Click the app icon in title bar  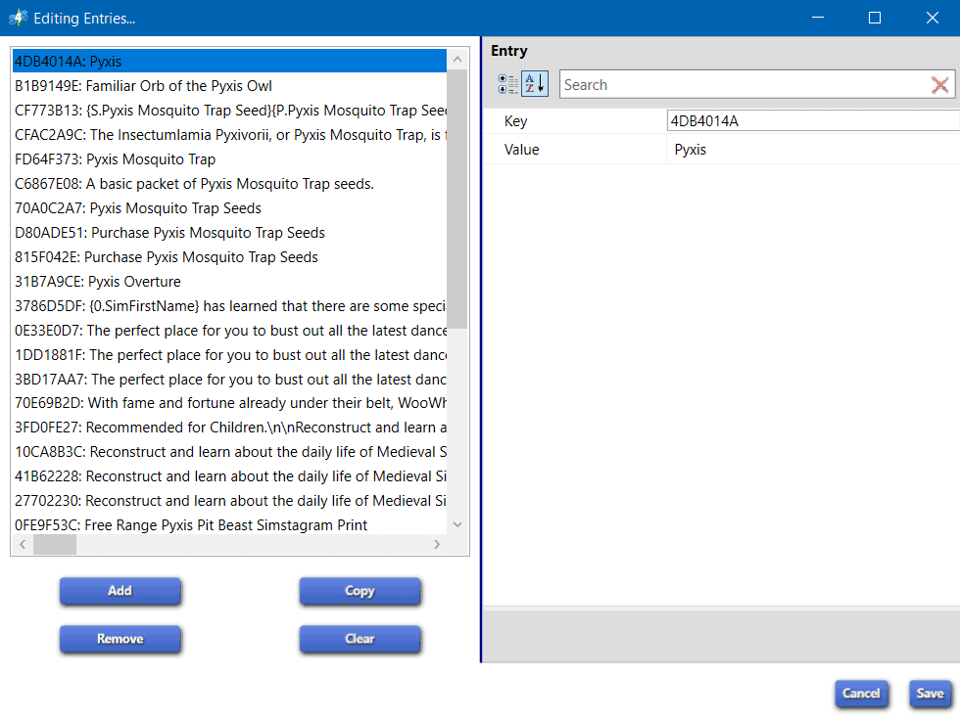click(x=17, y=18)
